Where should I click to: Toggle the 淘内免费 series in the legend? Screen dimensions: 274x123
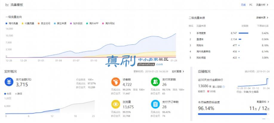coord(12,23)
